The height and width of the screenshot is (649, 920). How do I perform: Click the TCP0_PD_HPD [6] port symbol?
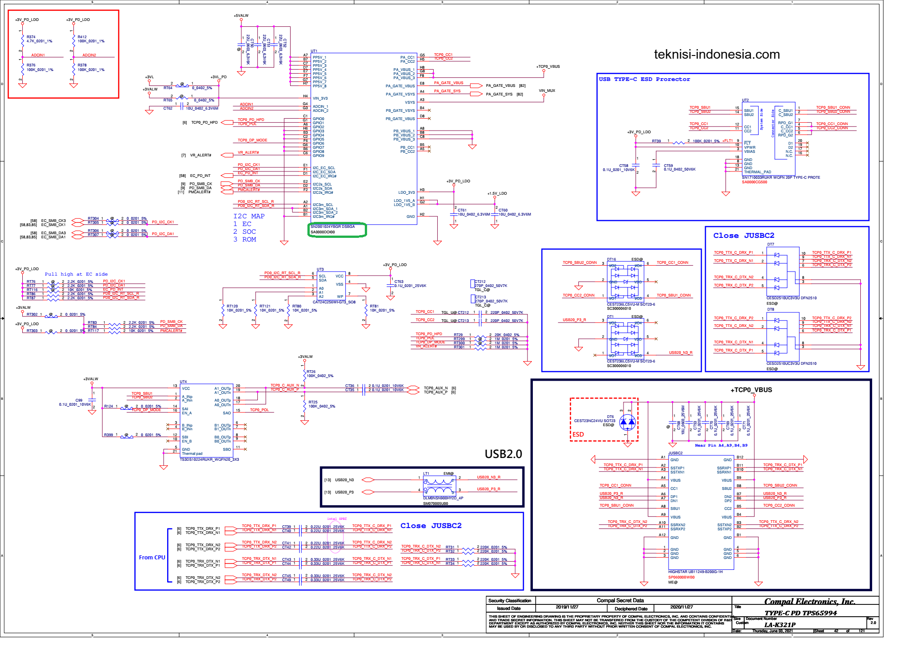227,122
